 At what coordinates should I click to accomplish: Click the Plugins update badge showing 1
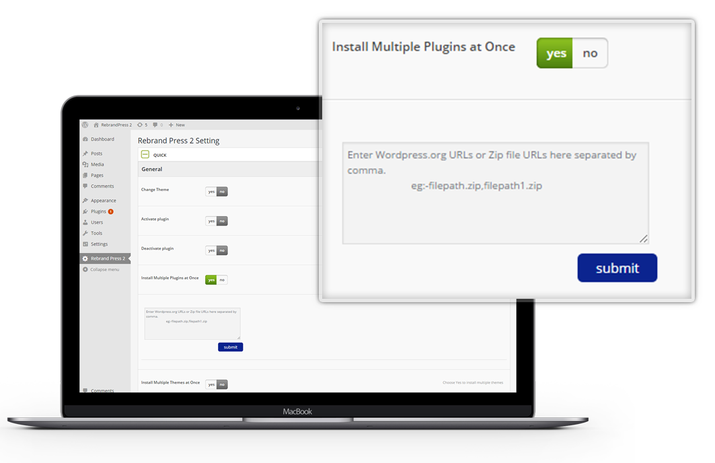pos(111,211)
